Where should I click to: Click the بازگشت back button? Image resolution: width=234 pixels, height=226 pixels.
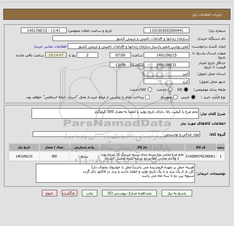(70, 193)
